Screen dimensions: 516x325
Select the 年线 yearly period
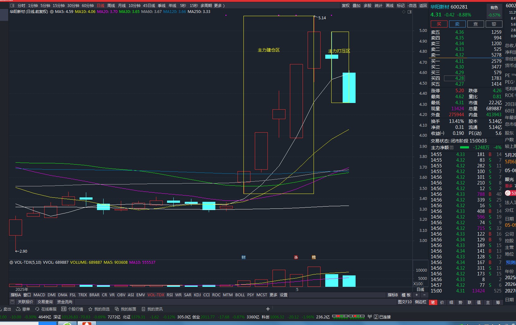click(x=172, y=6)
